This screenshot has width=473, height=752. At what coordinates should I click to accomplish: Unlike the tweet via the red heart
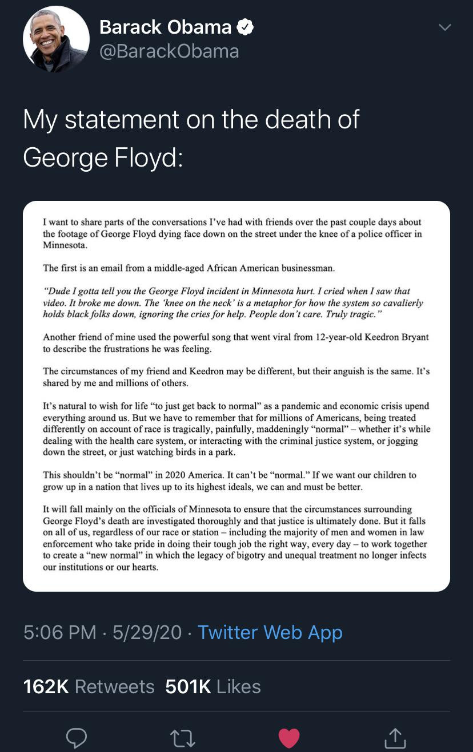point(289,738)
